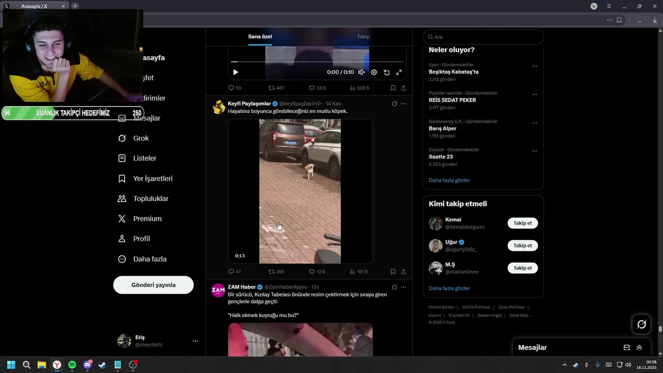Expand the Daha fazla sidebar menu
The height and width of the screenshot is (373, 663).
point(142,259)
